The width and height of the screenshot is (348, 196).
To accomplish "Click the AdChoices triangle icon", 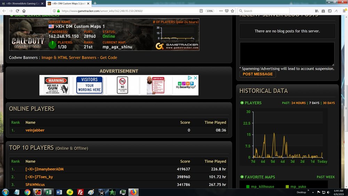I will coord(190,78).
